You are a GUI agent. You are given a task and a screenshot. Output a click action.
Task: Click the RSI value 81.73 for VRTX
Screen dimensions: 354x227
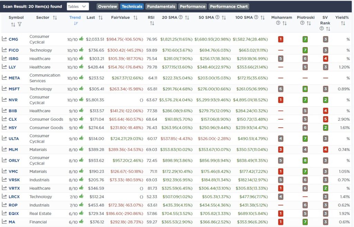[x=152, y=188]
